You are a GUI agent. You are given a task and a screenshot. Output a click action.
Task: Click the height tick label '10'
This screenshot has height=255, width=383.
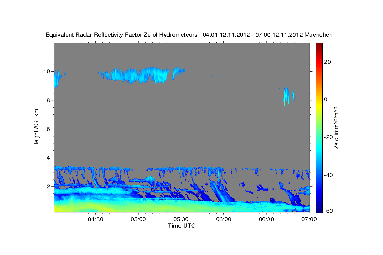point(47,71)
